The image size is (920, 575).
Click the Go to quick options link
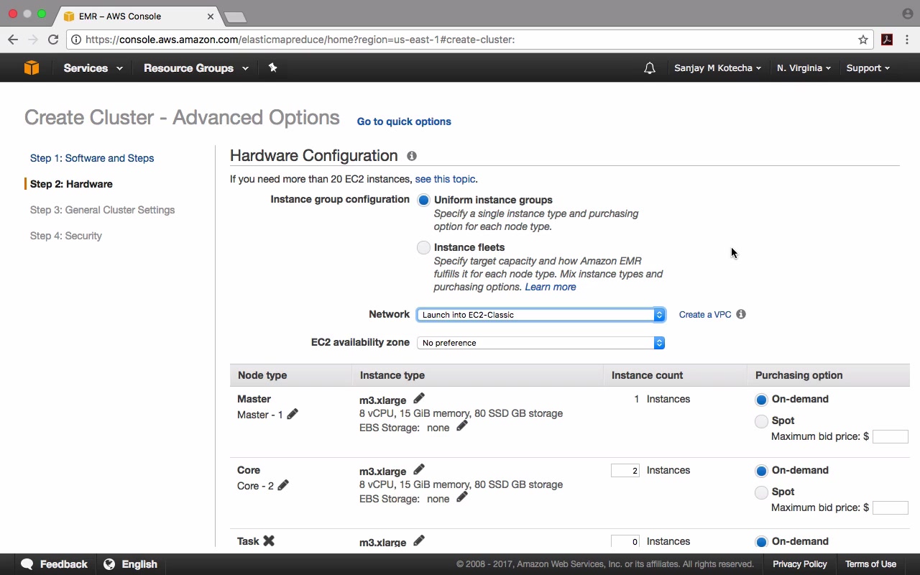[404, 121]
